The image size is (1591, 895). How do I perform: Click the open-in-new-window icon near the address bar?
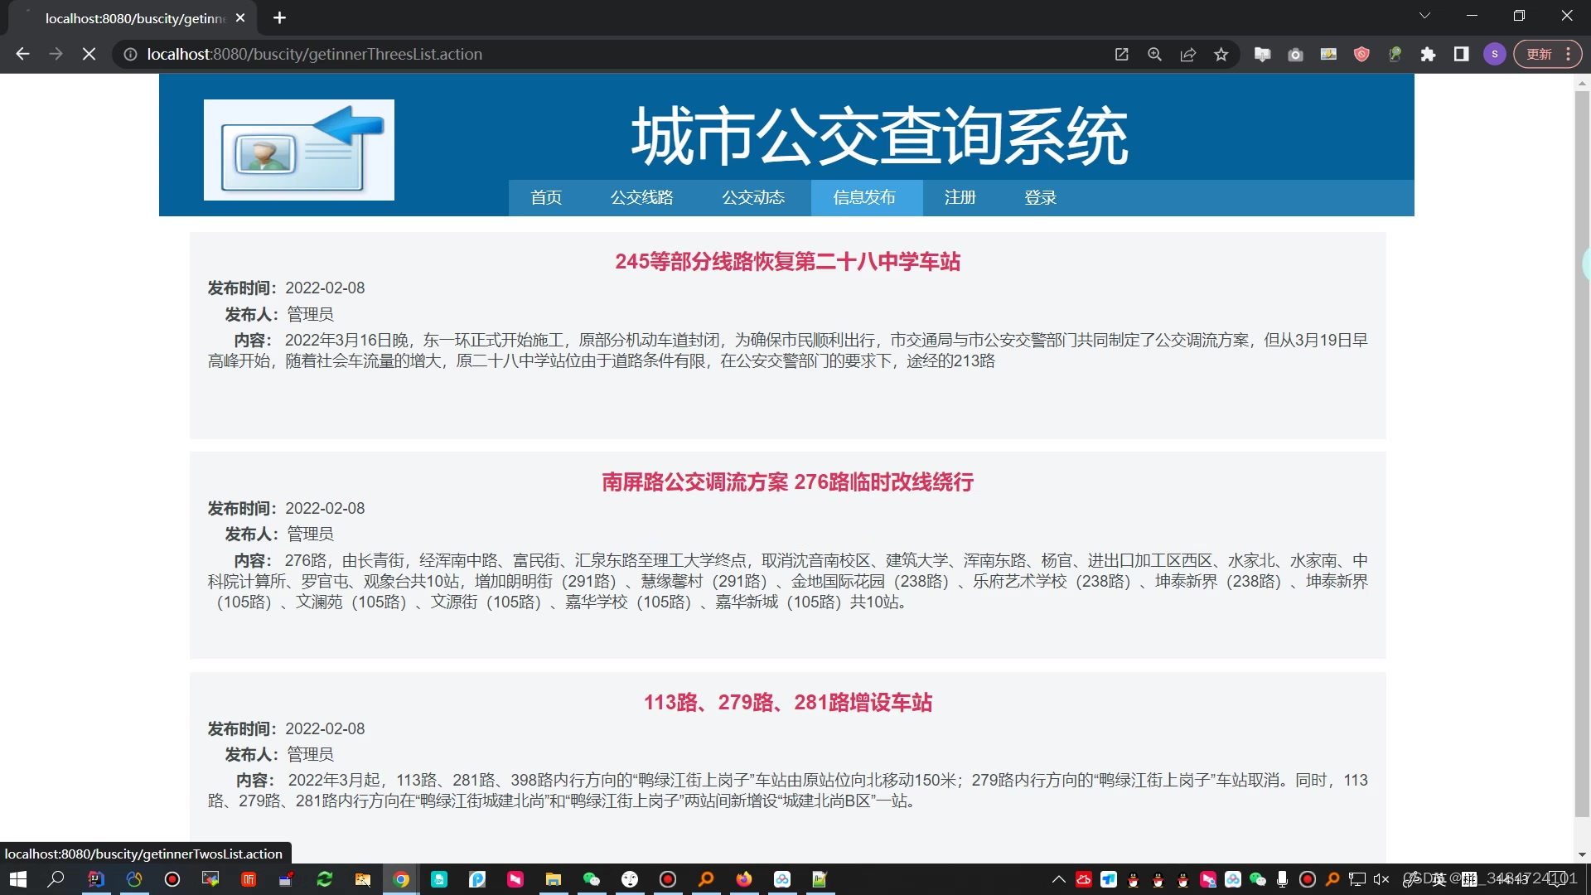coord(1121,54)
